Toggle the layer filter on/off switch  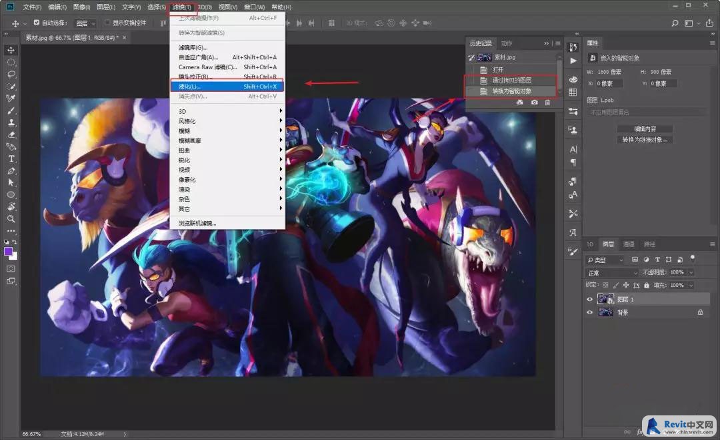pyautogui.click(x=693, y=258)
